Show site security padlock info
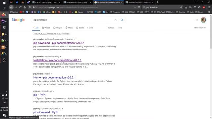This screenshot has width=212, height=119. click(33, 7)
